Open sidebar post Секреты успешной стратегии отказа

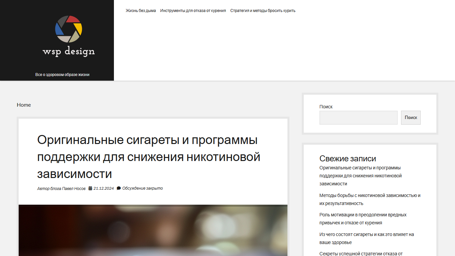coord(361,254)
